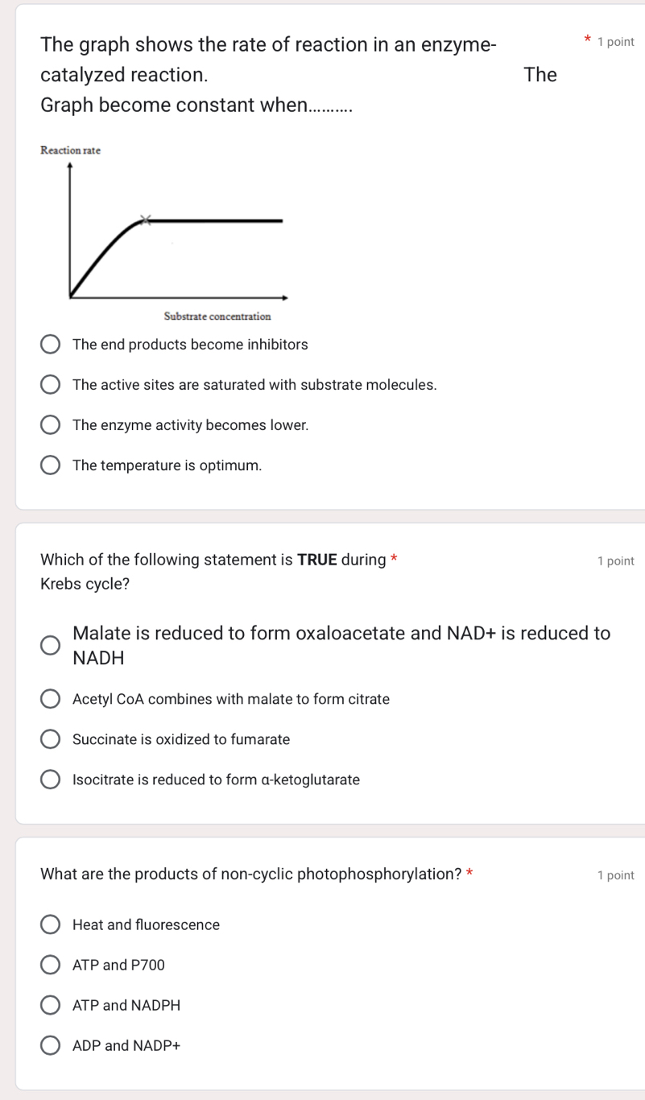Click the X marker on the graph curve
The width and height of the screenshot is (645, 1100).
click(146, 219)
